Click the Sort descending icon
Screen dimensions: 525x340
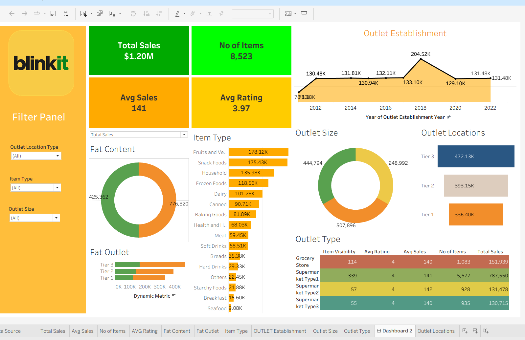point(159,13)
